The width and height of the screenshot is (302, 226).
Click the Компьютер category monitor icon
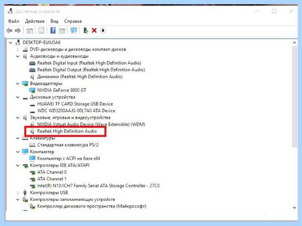point(25,152)
